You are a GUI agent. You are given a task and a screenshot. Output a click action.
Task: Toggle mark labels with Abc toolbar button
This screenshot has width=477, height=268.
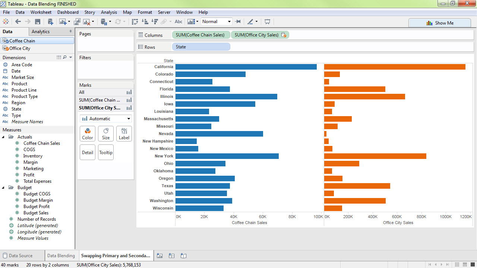pos(179,22)
